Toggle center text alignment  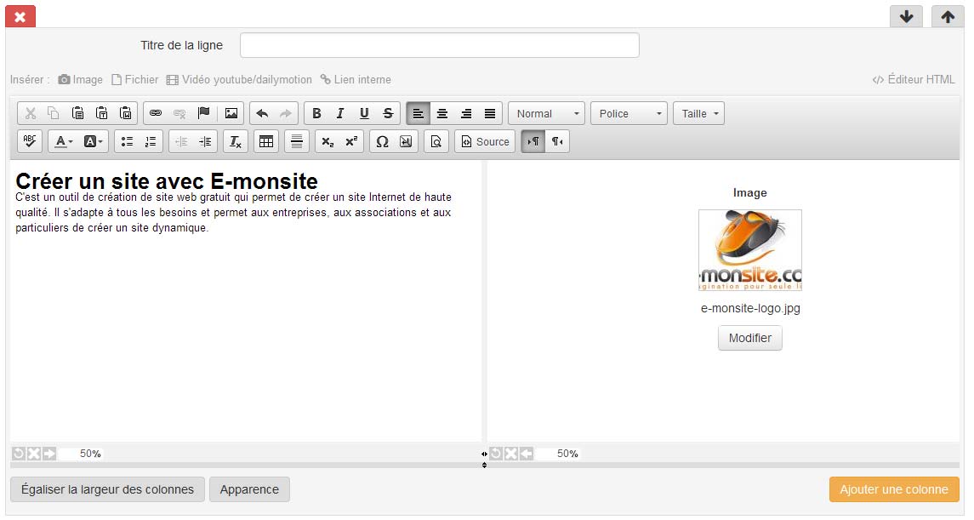point(442,114)
